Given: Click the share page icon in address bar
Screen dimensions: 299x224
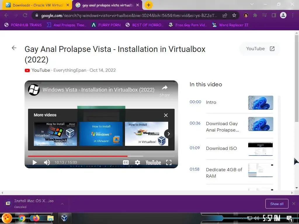Looking at the screenshot, I should pos(225,15).
